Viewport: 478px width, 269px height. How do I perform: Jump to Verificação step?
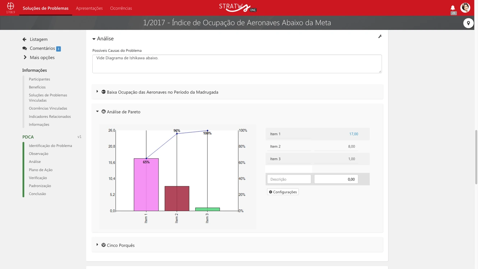click(38, 178)
